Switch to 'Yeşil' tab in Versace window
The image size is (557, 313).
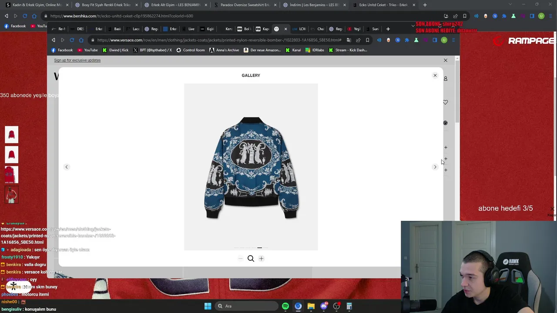point(355,29)
